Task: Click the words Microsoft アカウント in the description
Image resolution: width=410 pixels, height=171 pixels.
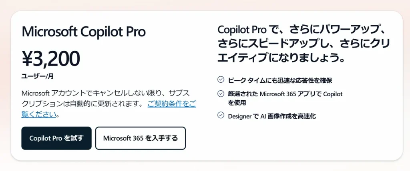Action: pos(52,93)
